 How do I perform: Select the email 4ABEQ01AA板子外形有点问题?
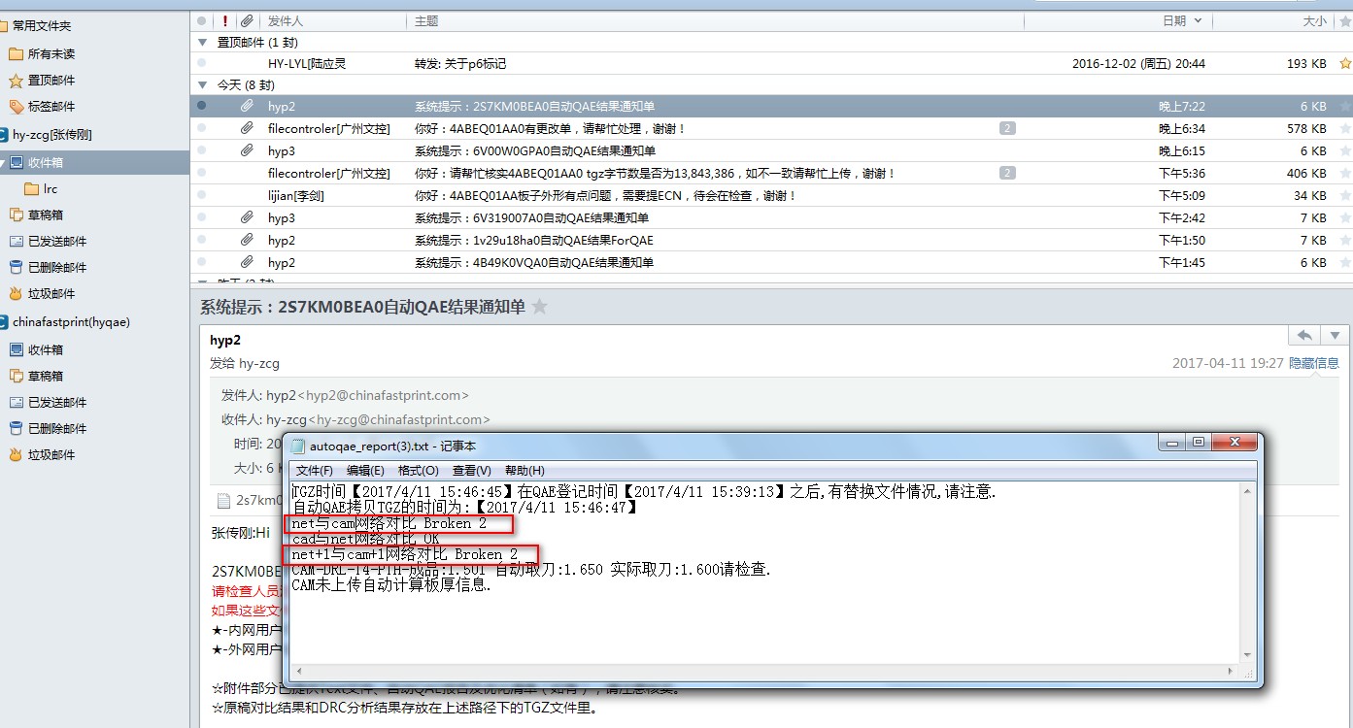click(x=771, y=195)
